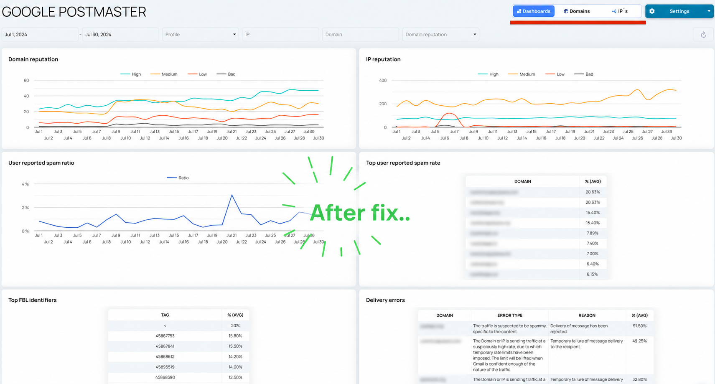Select the 12.50% FBL value

tap(235, 377)
